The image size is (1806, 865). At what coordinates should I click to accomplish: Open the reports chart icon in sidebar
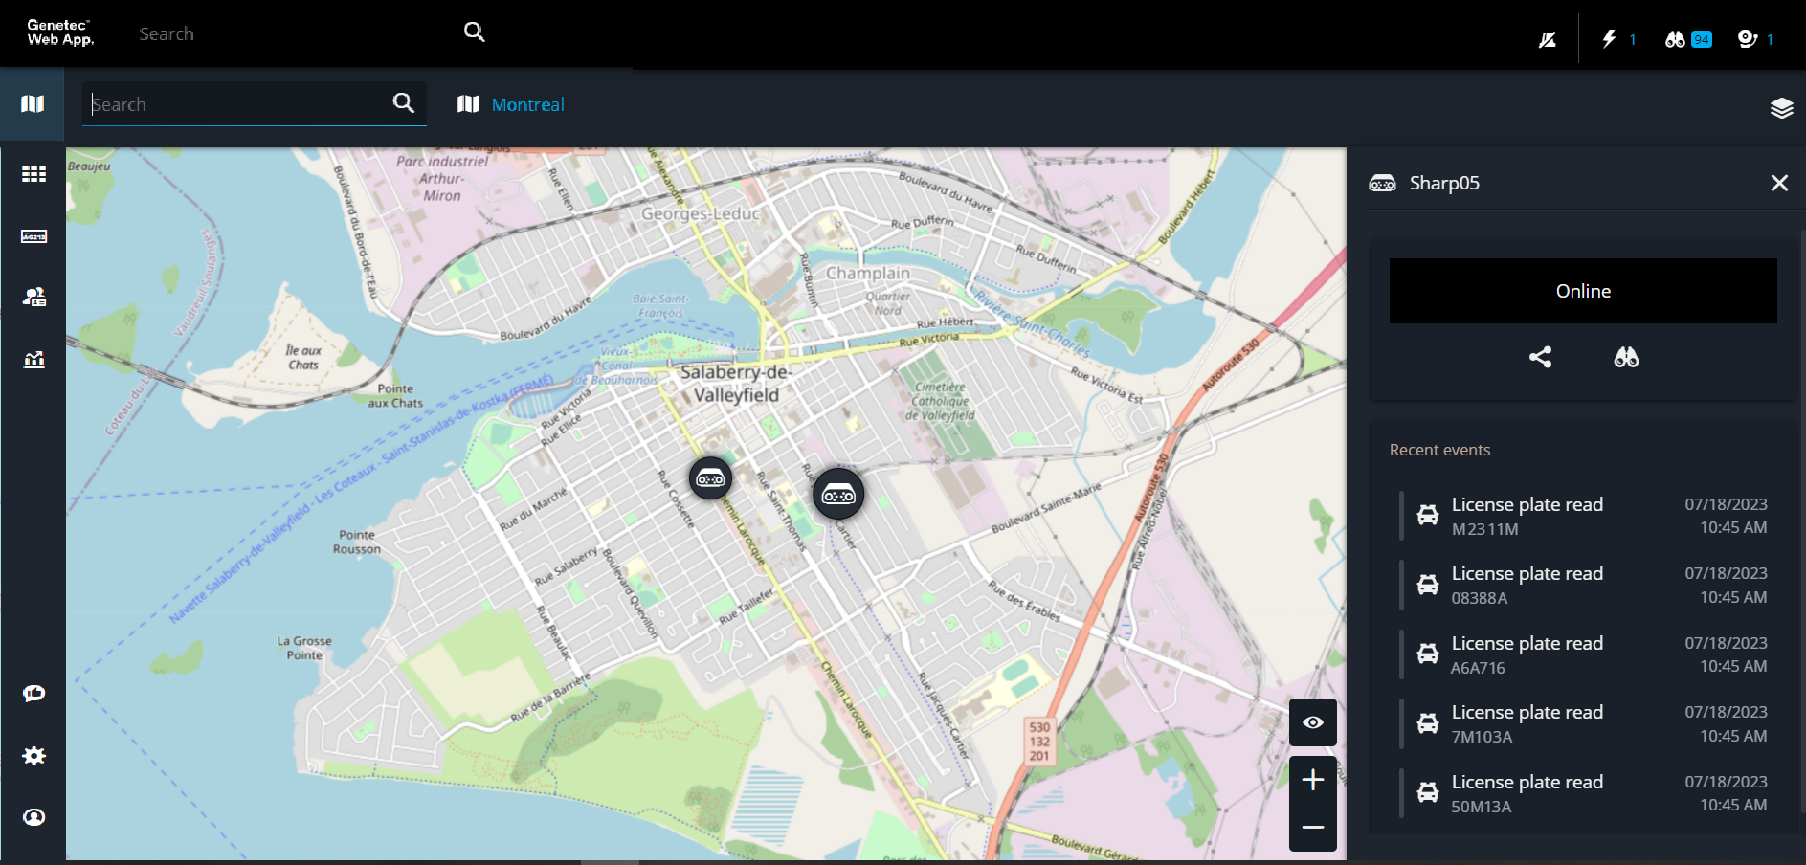tap(33, 359)
